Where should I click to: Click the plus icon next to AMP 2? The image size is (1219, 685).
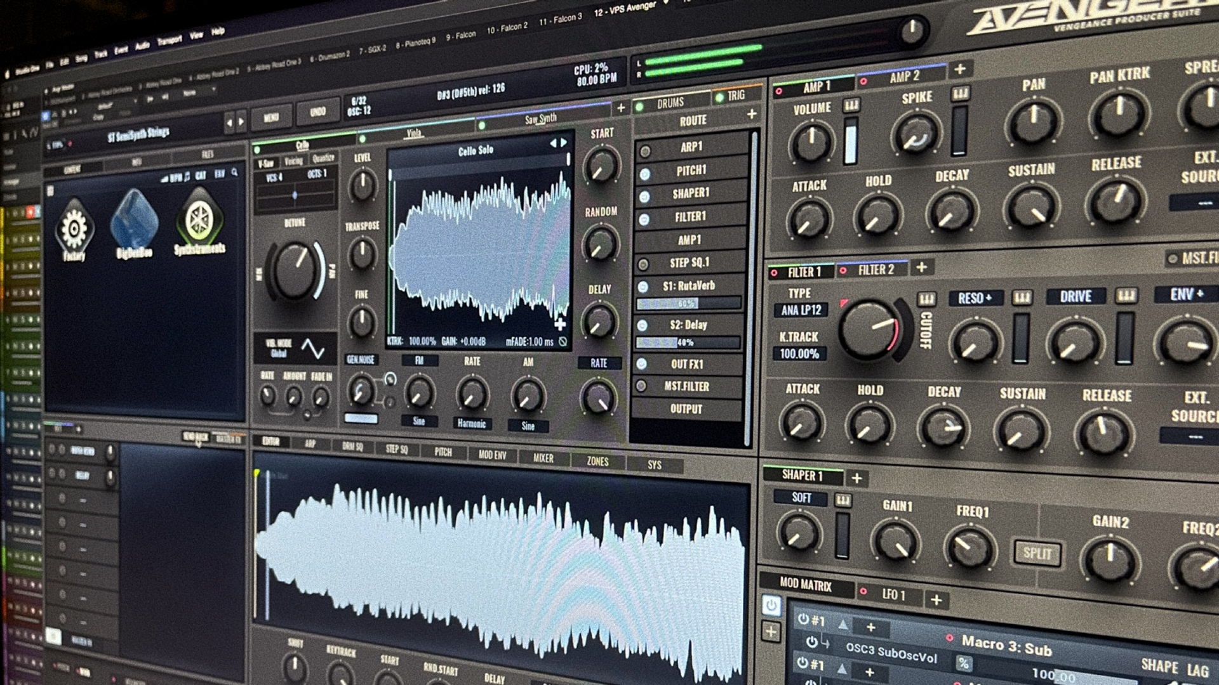960,68
